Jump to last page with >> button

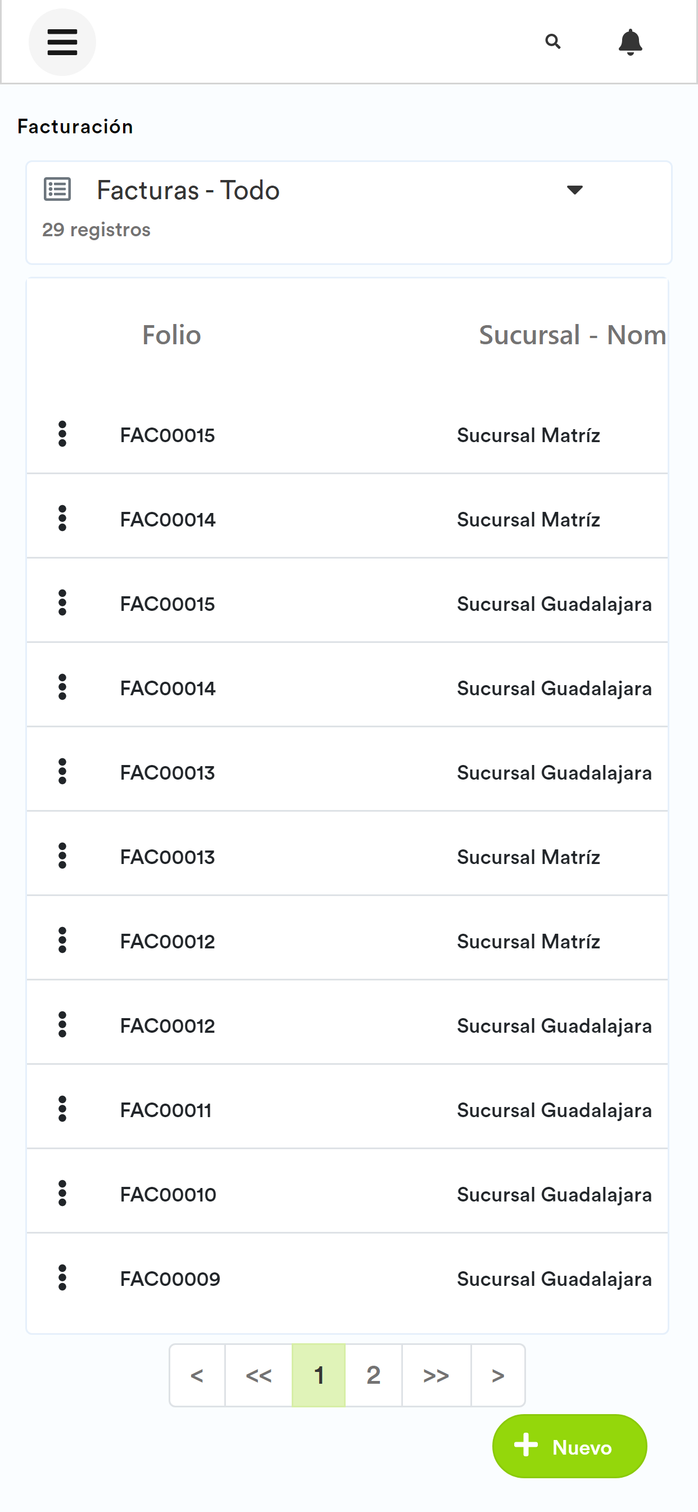(436, 1375)
